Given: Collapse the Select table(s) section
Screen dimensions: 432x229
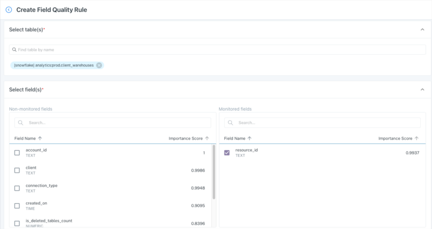Looking at the screenshot, I should [x=422, y=30].
